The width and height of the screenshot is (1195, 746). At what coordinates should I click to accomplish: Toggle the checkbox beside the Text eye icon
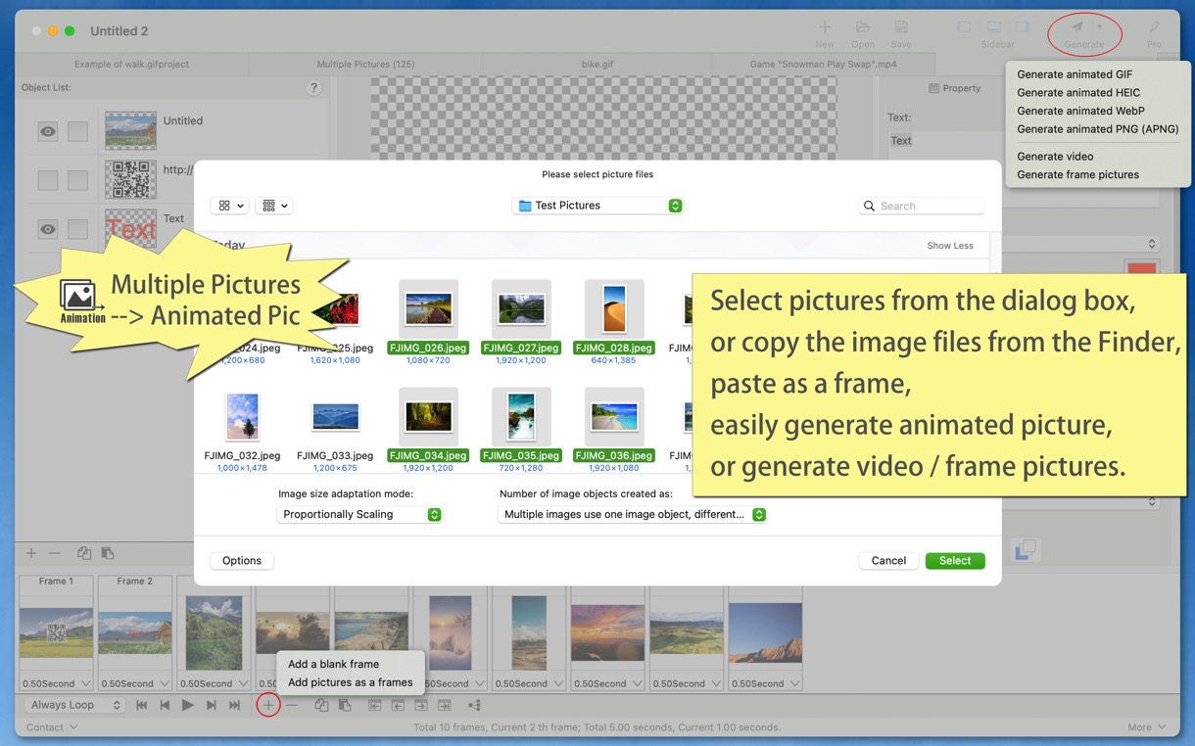coord(78,229)
